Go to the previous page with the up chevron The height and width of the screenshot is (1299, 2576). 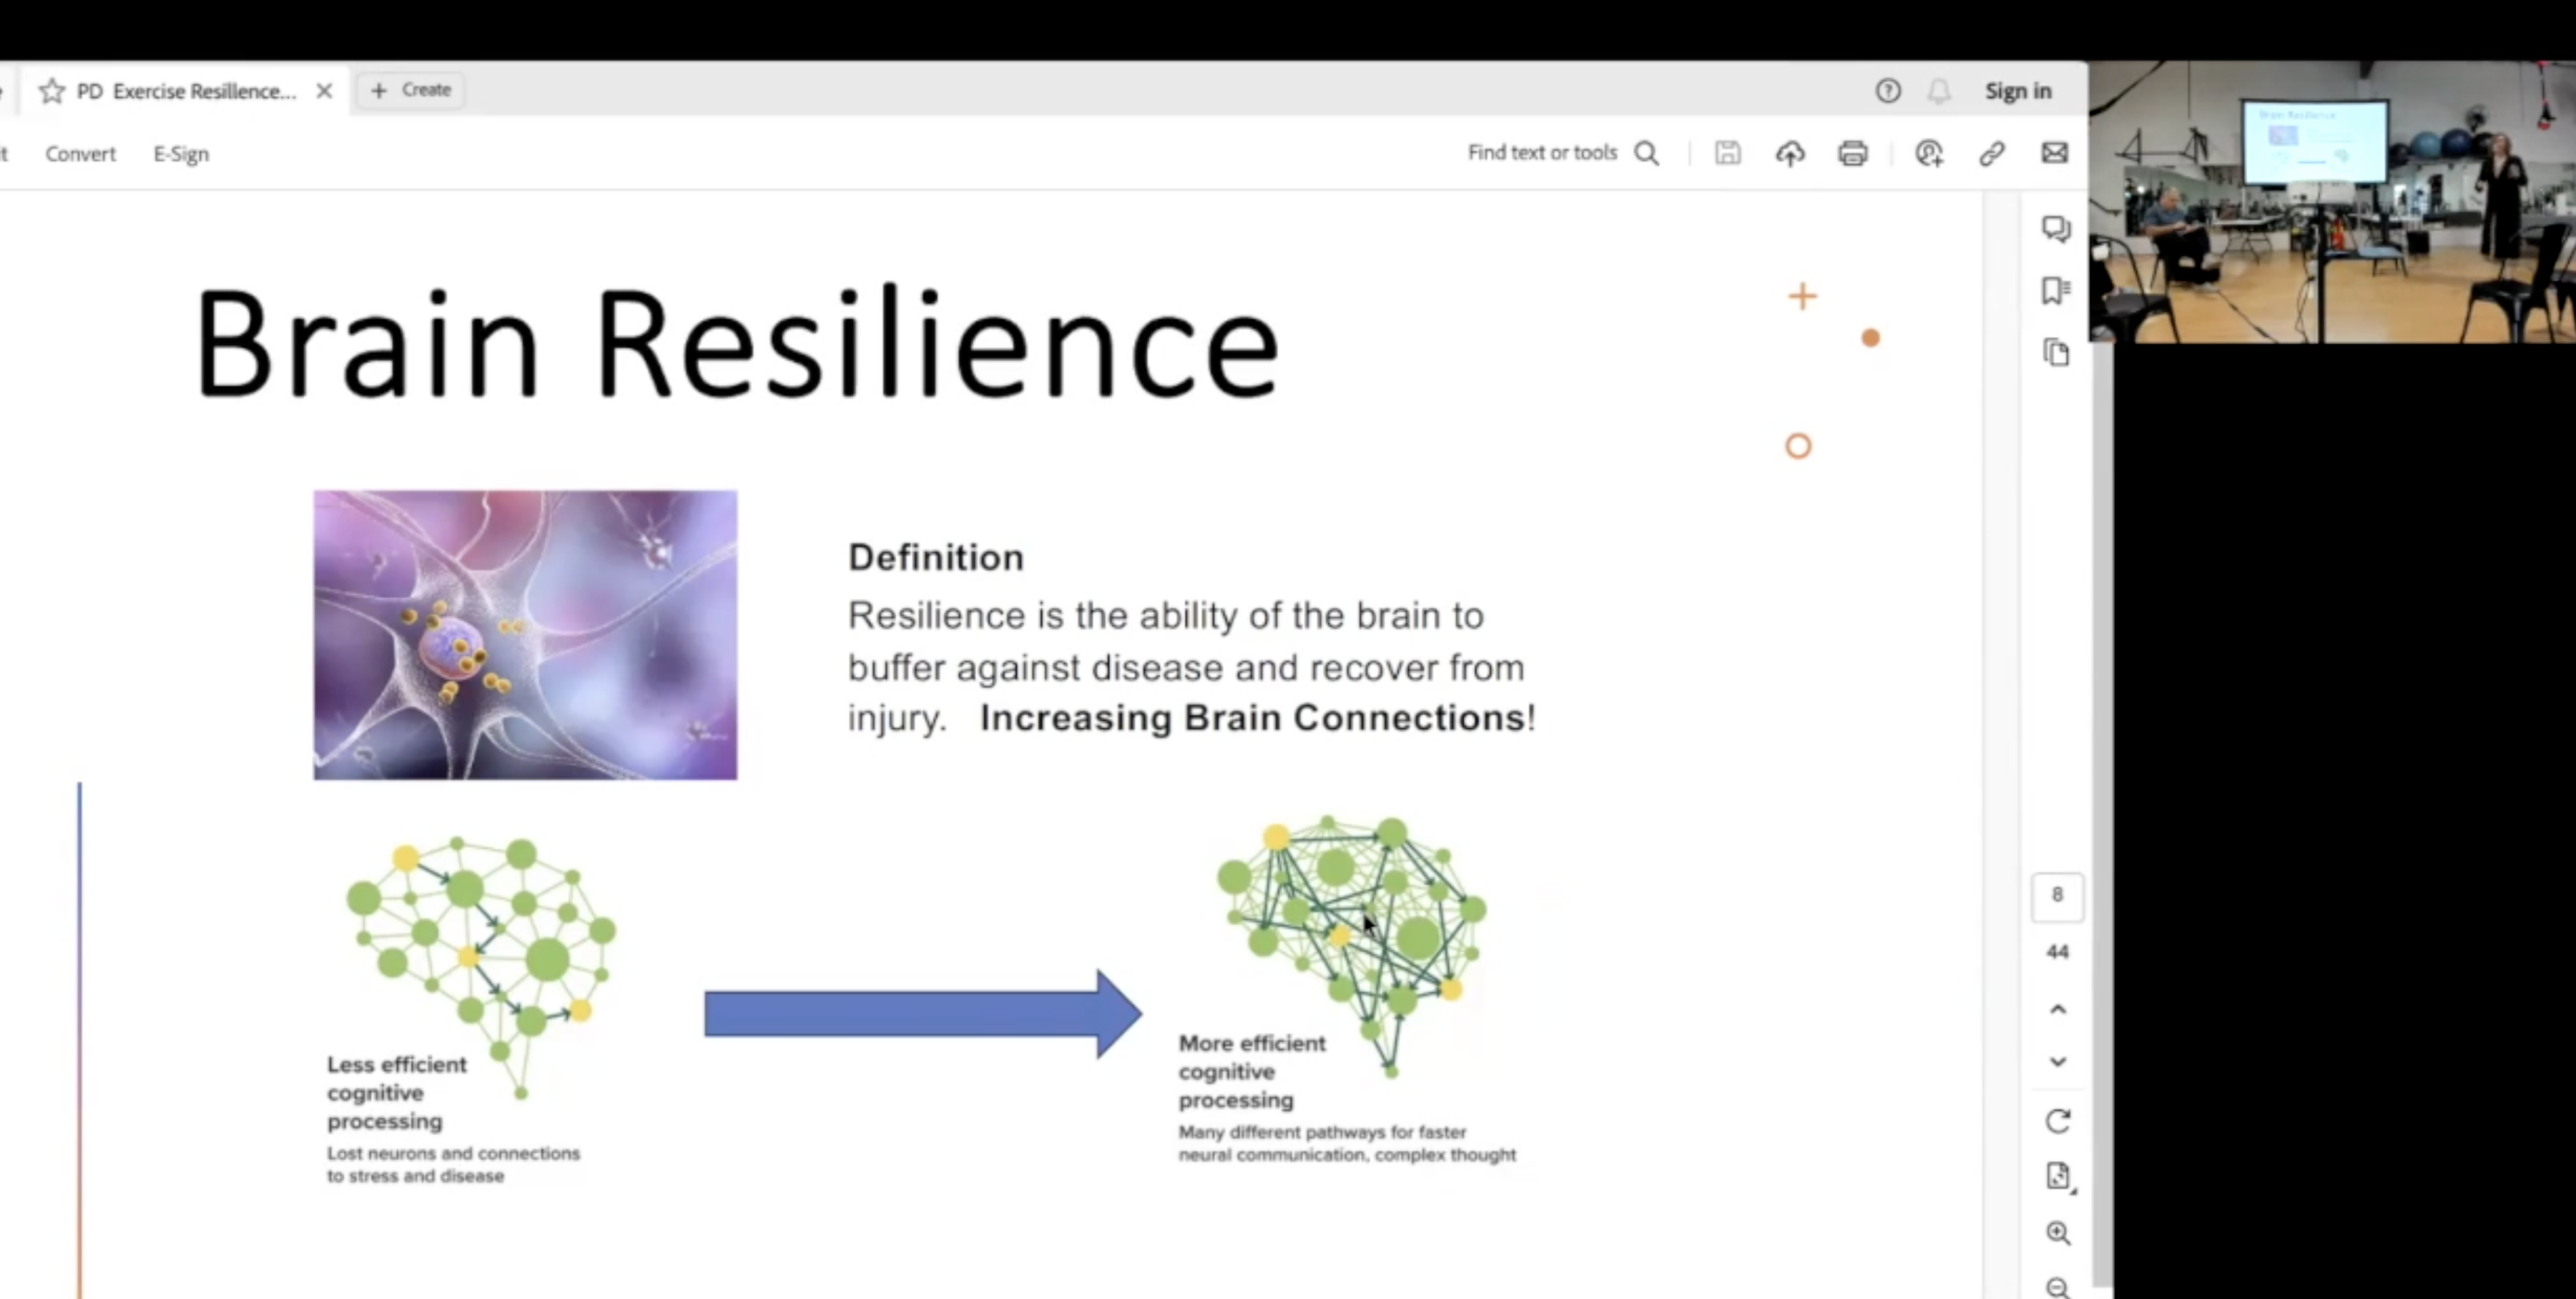click(2058, 1009)
